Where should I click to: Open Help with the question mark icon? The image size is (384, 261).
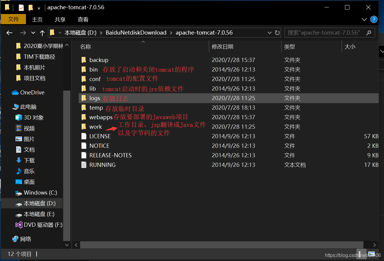pyautogui.click(x=374, y=19)
